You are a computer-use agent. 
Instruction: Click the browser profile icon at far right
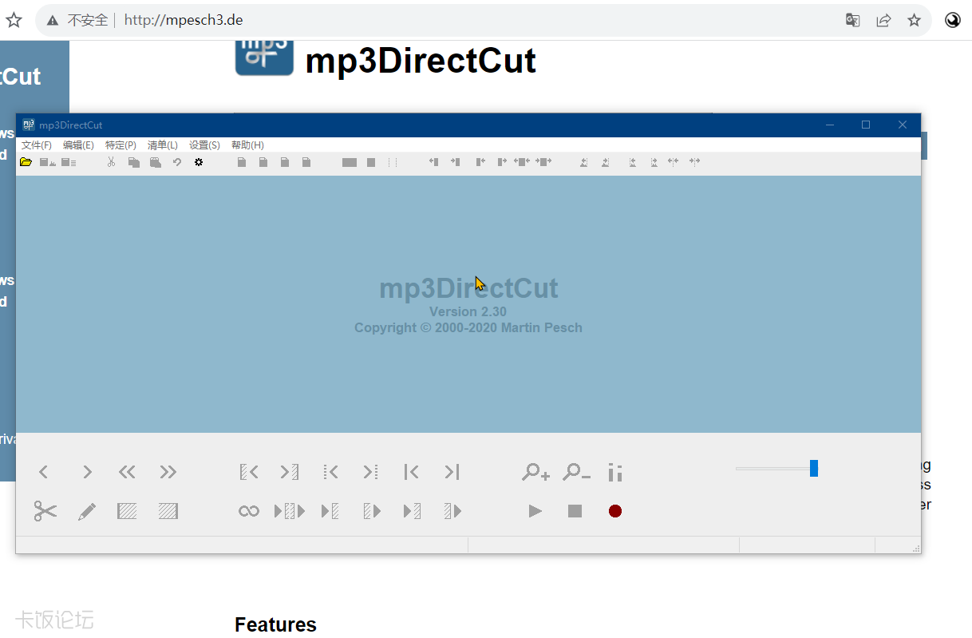click(953, 21)
